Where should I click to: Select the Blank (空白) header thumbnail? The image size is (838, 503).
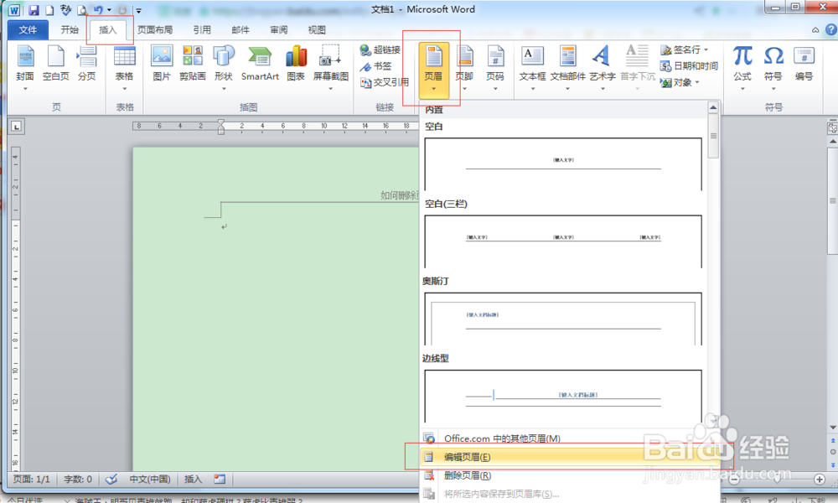pyautogui.click(x=563, y=163)
